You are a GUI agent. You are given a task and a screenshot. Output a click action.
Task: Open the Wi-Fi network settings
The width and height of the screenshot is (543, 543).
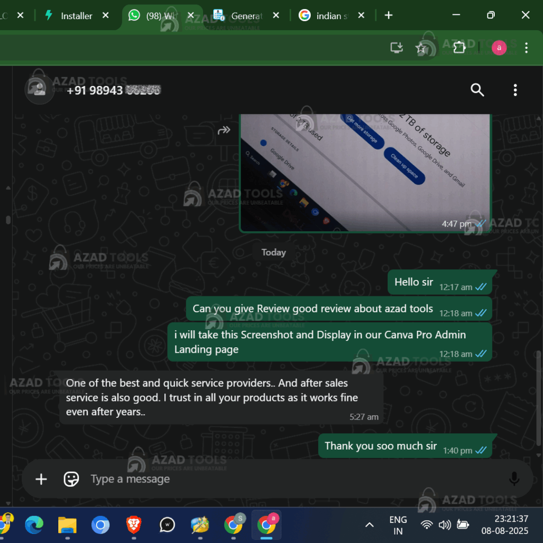(x=427, y=525)
